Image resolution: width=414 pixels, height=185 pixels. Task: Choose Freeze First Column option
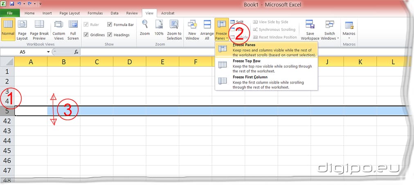[266, 82]
